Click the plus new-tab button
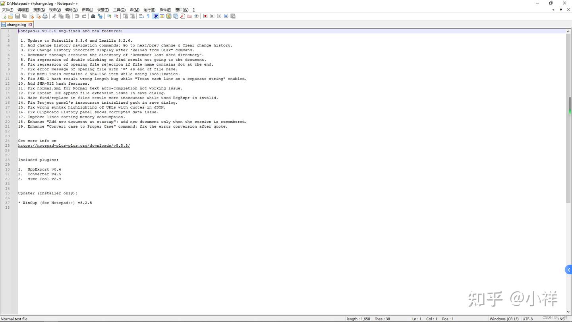Image resolution: width=572 pixels, height=322 pixels. click(x=553, y=10)
